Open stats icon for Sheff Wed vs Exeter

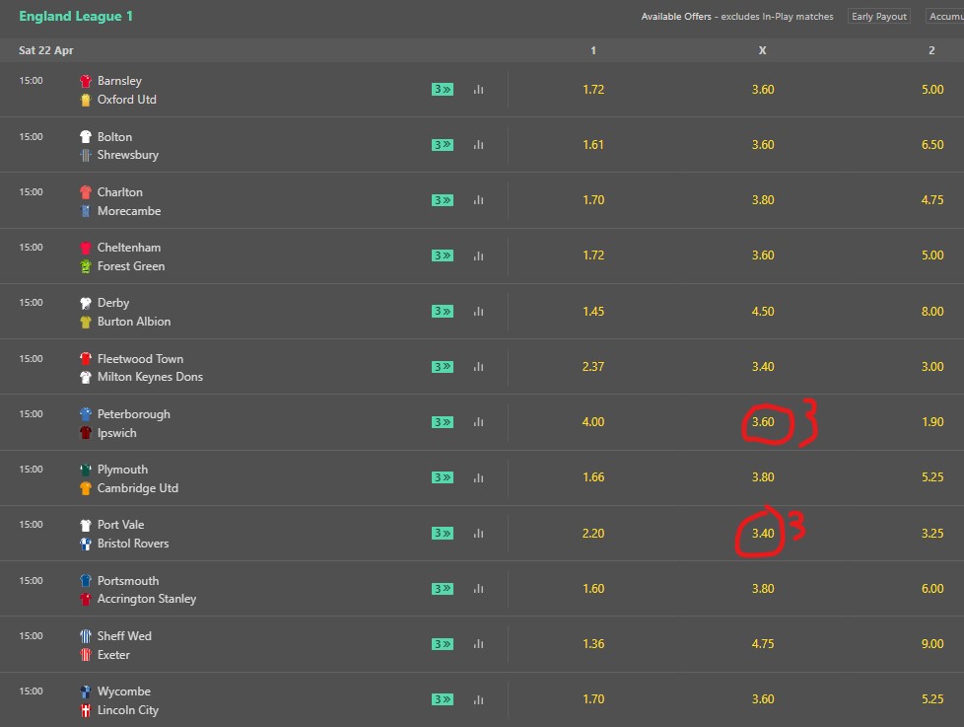[478, 645]
